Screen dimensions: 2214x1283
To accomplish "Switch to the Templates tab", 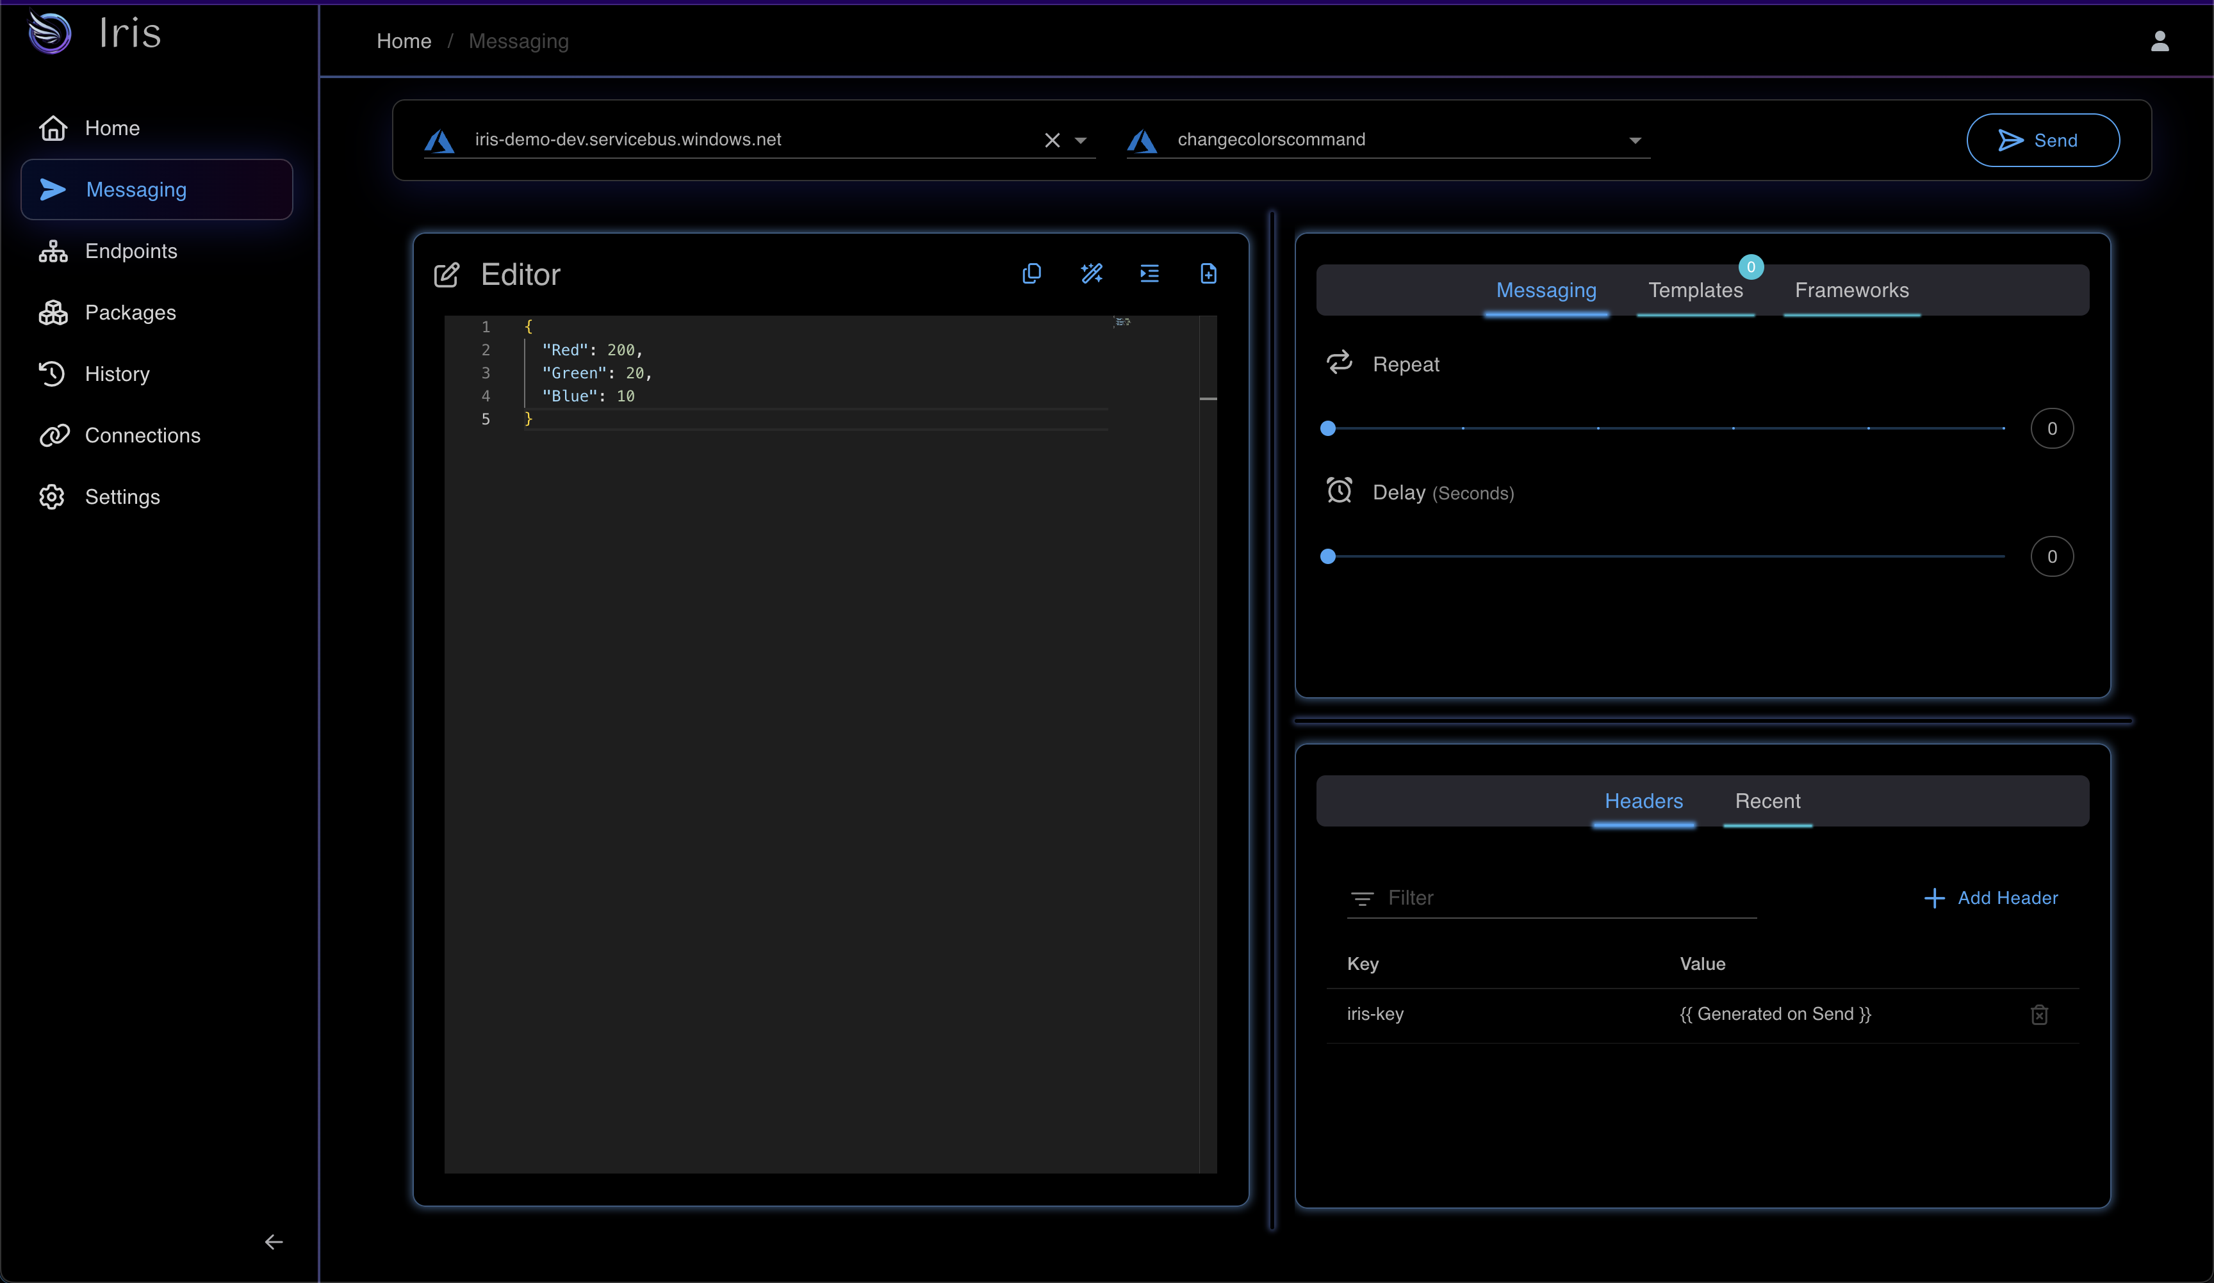I will pyautogui.click(x=1694, y=291).
